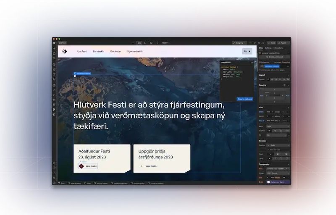Switch to the Settings tab
The width and height of the screenshot is (336, 215).
tap(268, 48)
